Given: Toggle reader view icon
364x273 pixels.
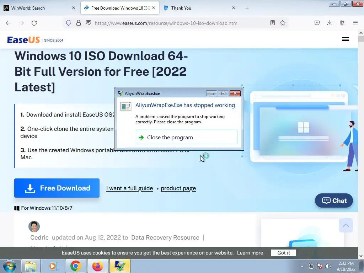Looking at the screenshot, I should pyautogui.click(x=273, y=23).
